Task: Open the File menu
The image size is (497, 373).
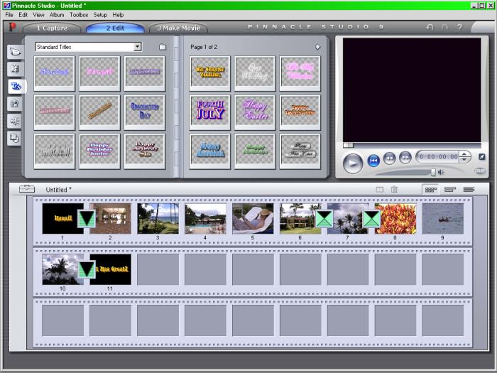Action: pyautogui.click(x=9, y=15)
